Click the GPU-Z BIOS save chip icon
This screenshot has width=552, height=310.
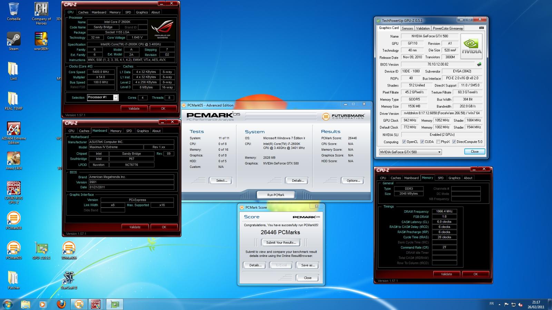pos(479,64)
